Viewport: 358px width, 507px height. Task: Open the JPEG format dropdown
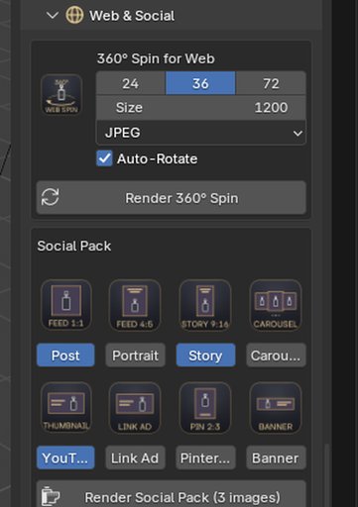(x=201, y=133)
